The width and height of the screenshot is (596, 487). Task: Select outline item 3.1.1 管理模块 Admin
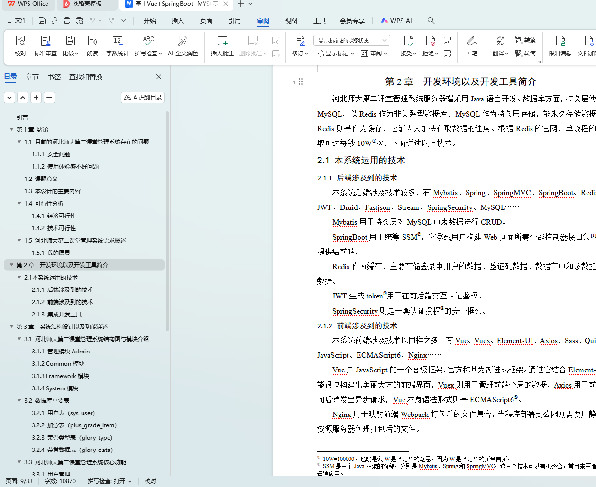point(61,351)
